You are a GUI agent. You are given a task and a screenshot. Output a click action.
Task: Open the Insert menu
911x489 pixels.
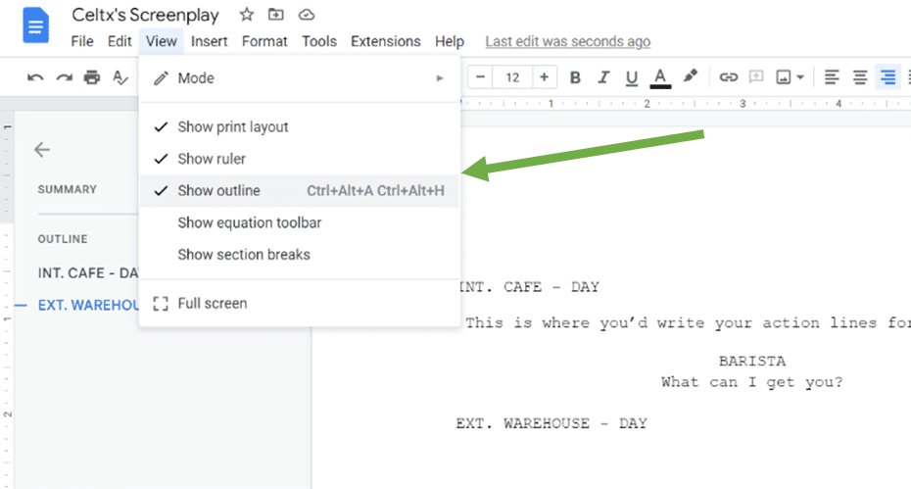click(x=209, y=41)
